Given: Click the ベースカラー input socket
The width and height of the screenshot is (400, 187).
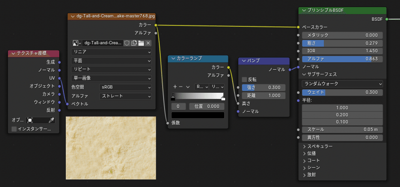Looking at the screenshot, I should tap(298, 27).
